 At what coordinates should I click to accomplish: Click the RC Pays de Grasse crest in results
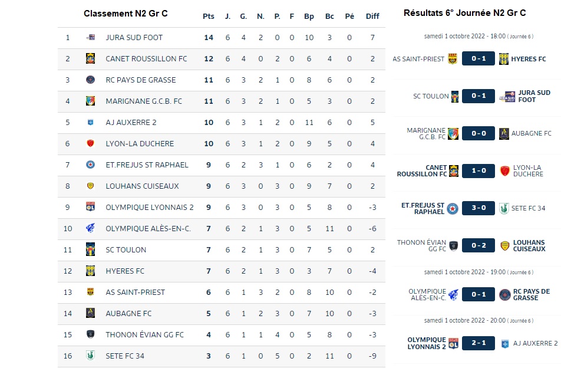point(505,295)
